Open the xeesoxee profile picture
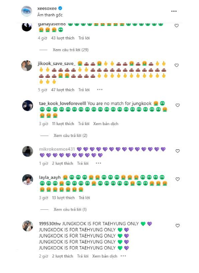The width and height of the screenshot is (199, 273). click(27, 11)
